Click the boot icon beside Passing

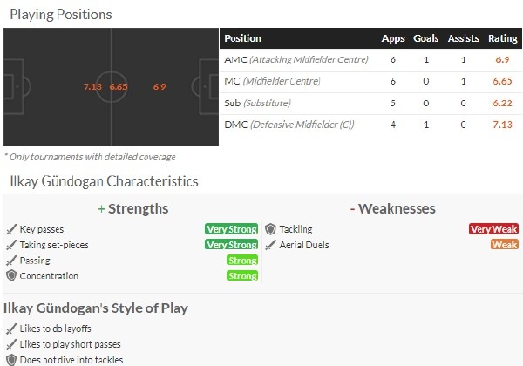tap(11, 261)
